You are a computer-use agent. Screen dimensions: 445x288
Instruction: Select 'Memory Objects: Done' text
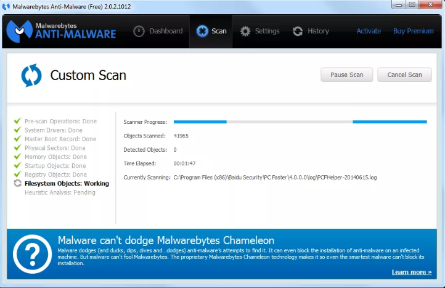point(56,157)
